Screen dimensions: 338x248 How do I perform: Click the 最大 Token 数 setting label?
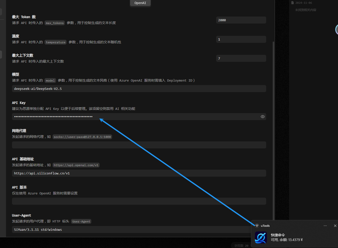[x=24, y=17]
